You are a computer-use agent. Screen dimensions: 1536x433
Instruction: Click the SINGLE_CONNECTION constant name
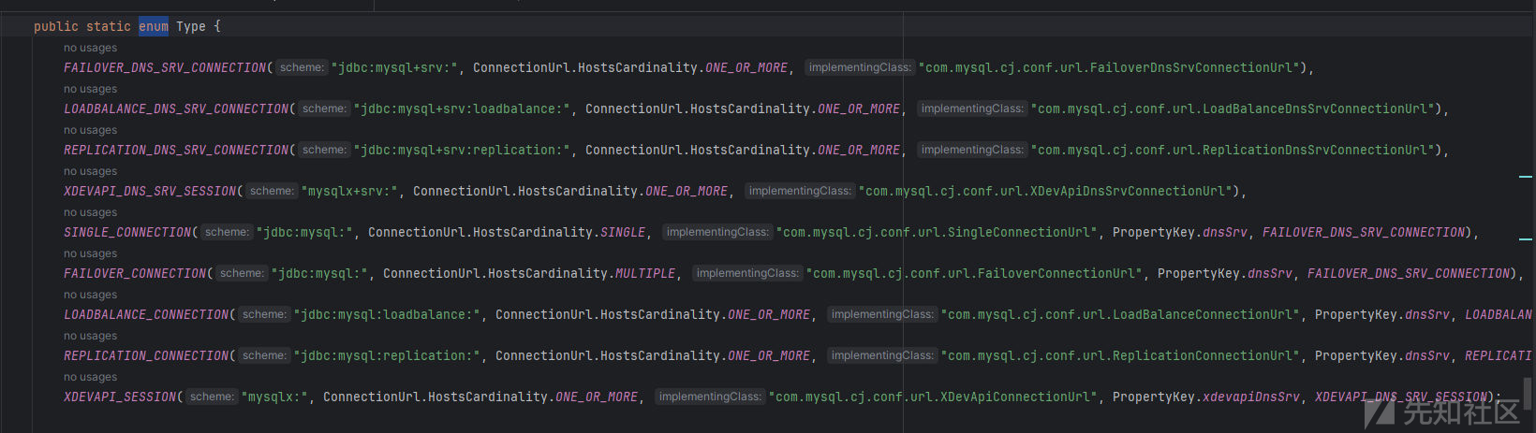[127, 232]
